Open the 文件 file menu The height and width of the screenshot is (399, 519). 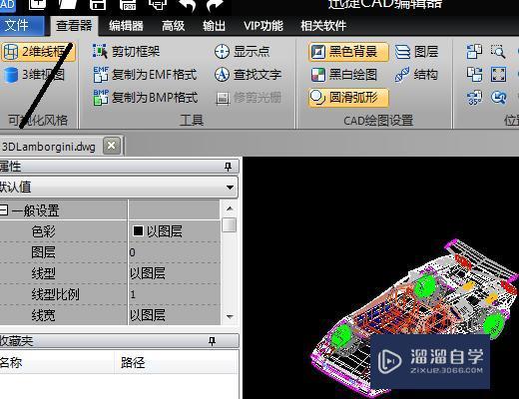coord(21,26)
